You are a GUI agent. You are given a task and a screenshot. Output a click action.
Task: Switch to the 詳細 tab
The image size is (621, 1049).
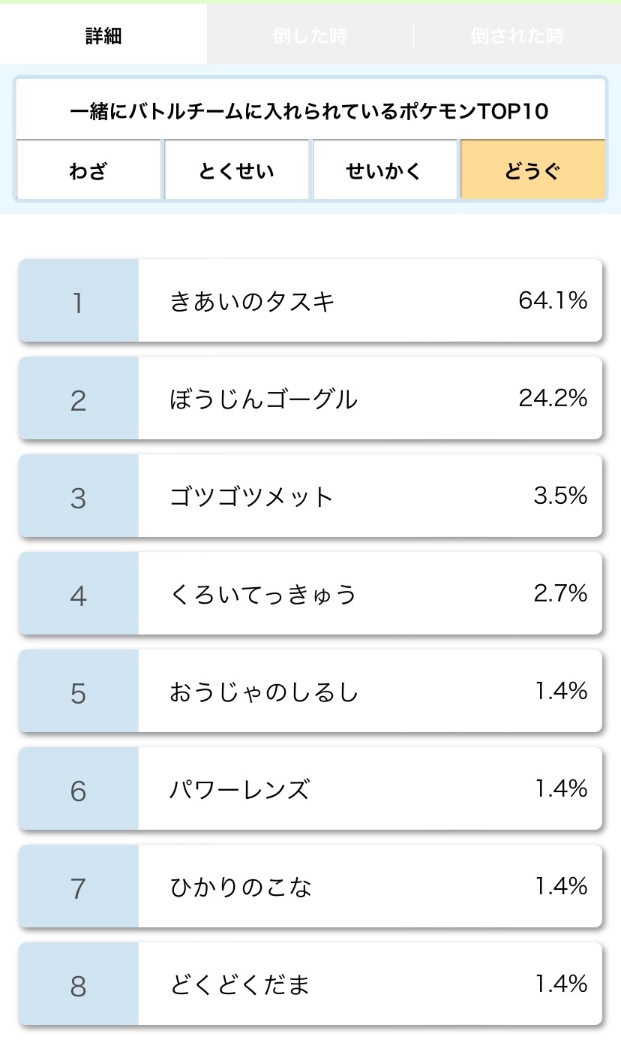coord(103,35)
